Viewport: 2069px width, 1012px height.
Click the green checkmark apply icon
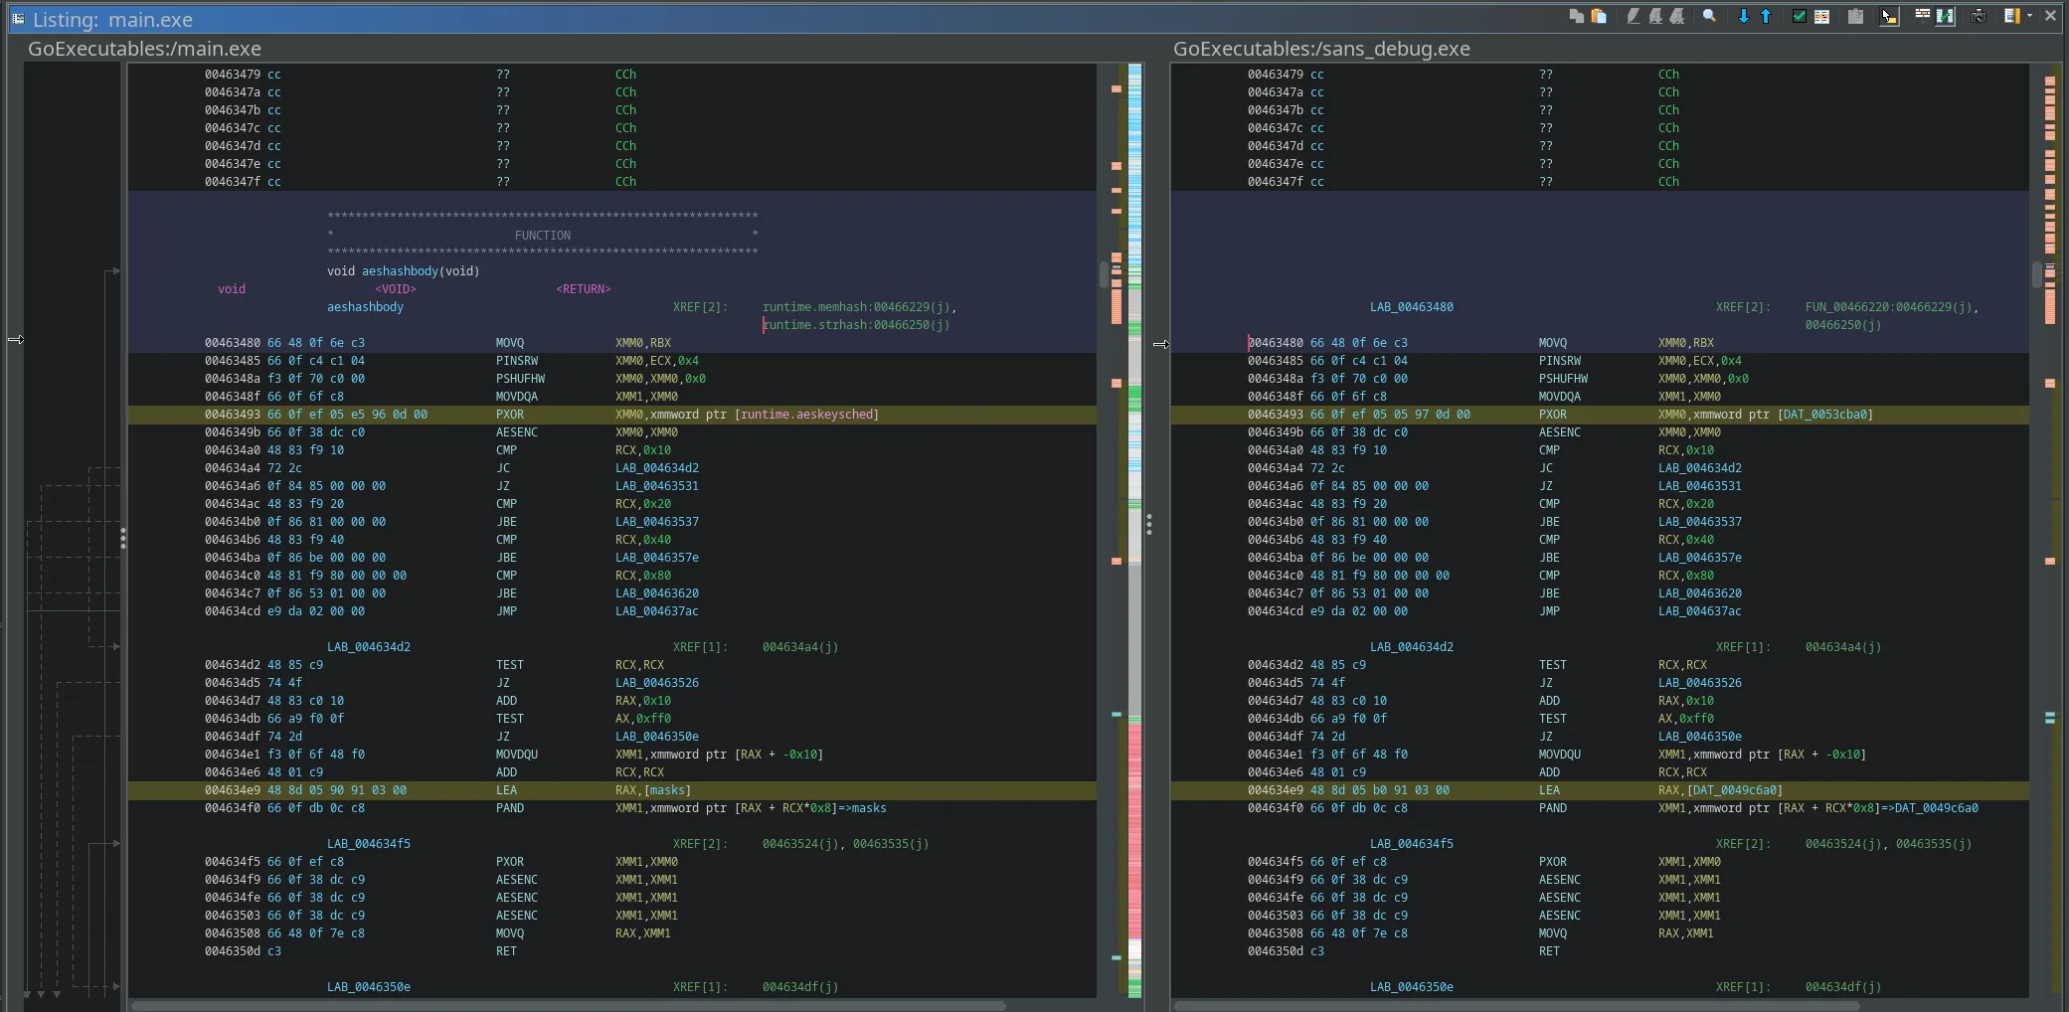1799,16
